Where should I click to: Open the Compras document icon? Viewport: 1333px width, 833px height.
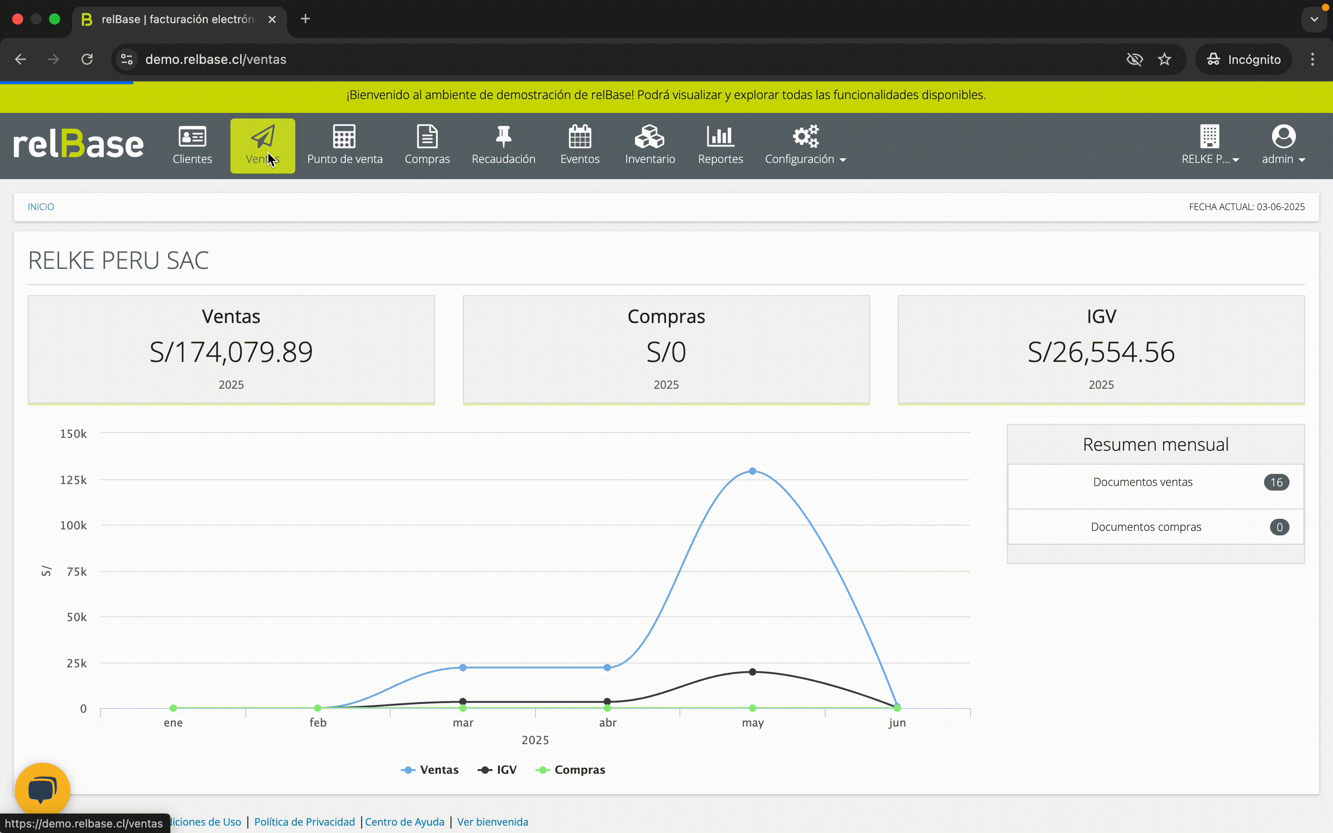coord(427,137)
